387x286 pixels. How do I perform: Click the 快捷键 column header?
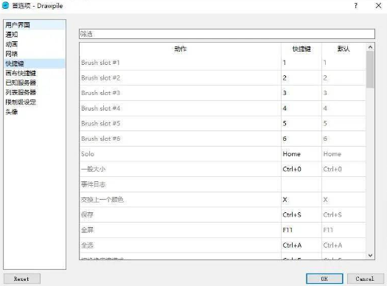(301, 49)
